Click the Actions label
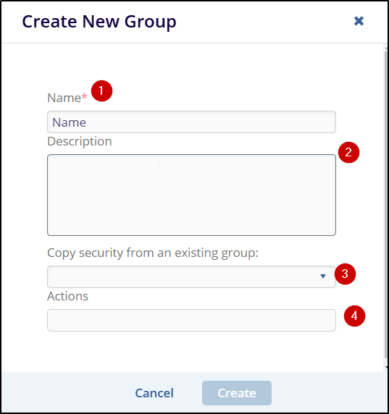The width and height of the screenshot is (389, 414). click(x=67, y=296)
